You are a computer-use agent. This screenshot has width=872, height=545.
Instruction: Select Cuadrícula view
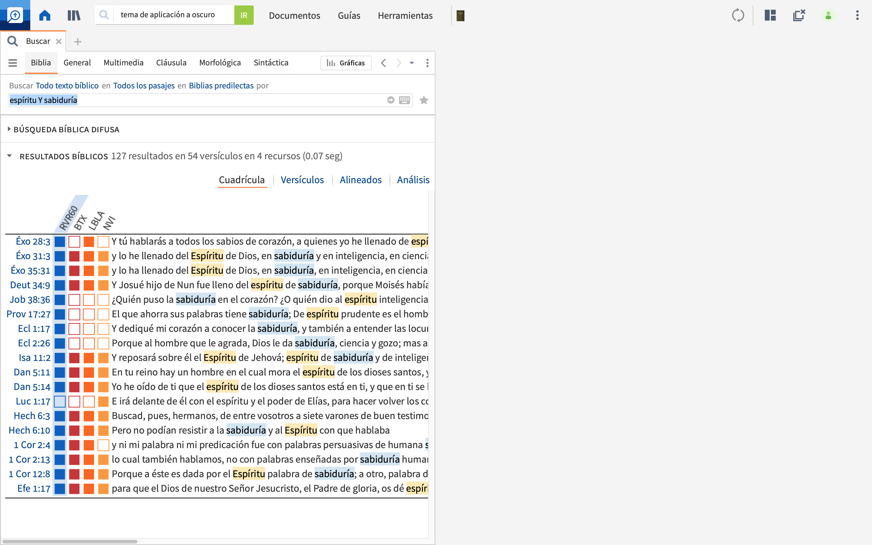coord(242,180)
